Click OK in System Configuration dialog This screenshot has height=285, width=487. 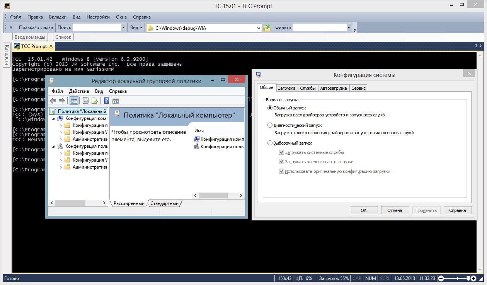[364, 210]
